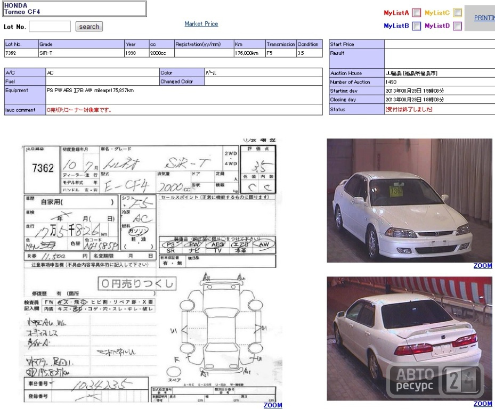This screenshot has height=409, width=495.
Task: Select the red isuc comment text
Action: click(x=79, y=110)
